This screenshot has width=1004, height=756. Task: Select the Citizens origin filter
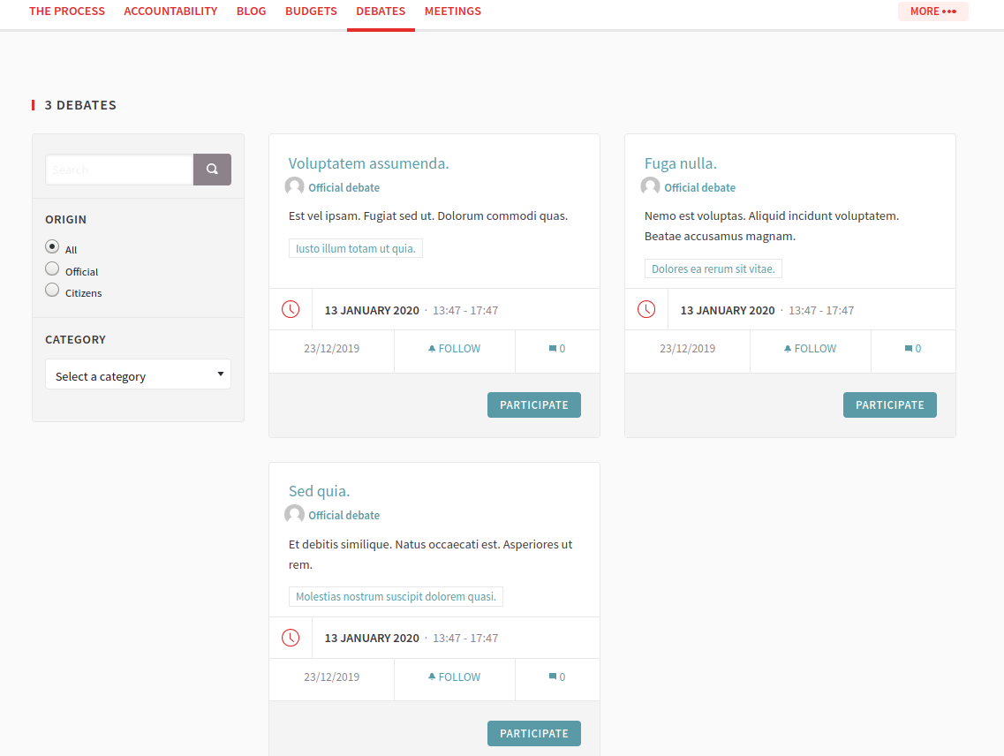52,291
